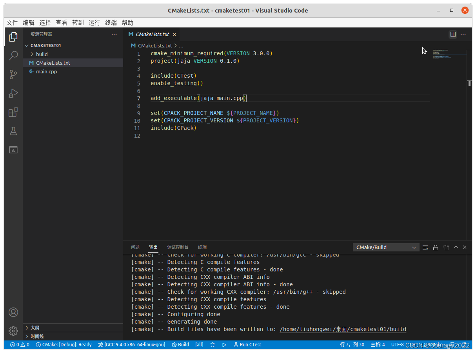Click the breadcrumb ellipsis symbol
476x353 pixels.
(x=181, y=46)
